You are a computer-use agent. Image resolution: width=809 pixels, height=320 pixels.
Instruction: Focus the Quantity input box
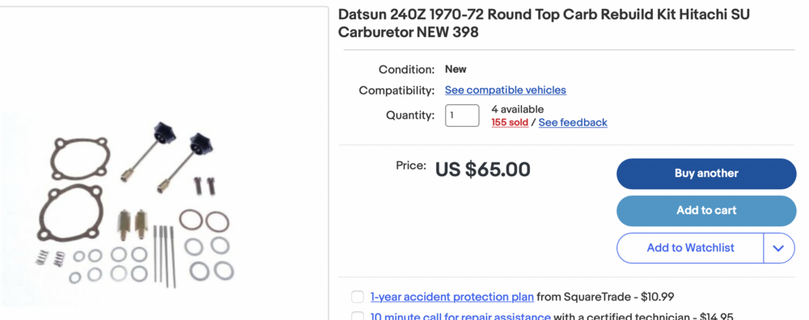tap(462, 116)
